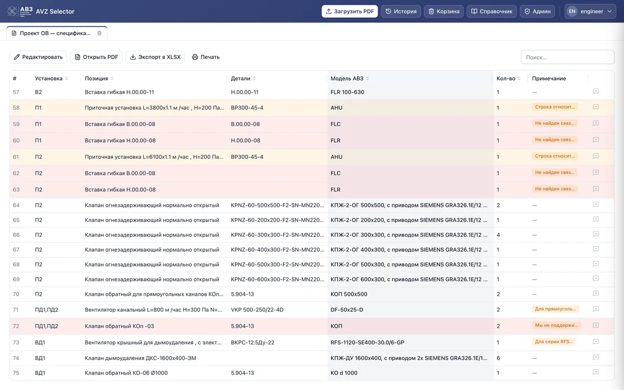
Task: Click the Печать button
Action: click(206, 57)
